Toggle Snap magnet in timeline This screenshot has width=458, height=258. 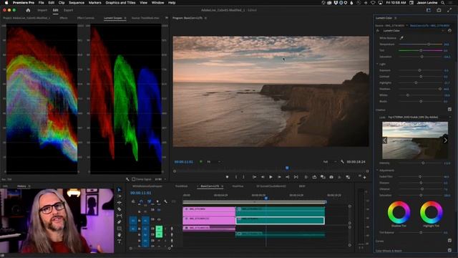141,201
